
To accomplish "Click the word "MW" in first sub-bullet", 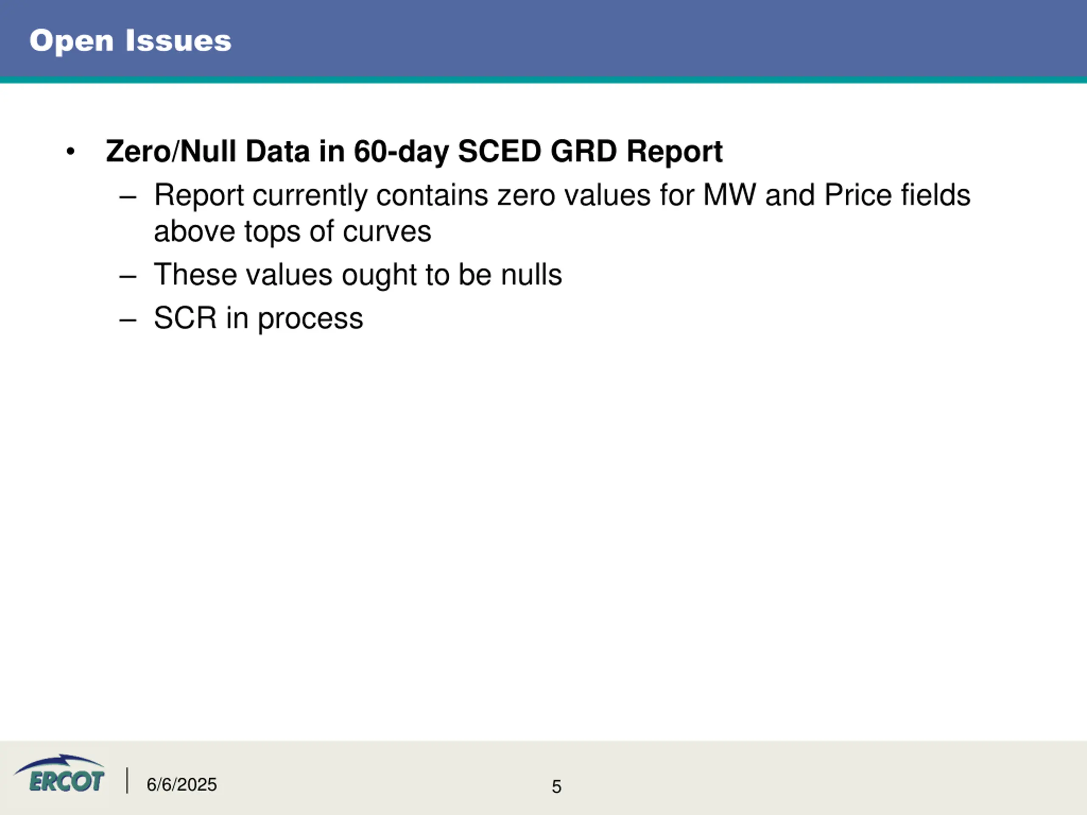I will coord(729,195).
